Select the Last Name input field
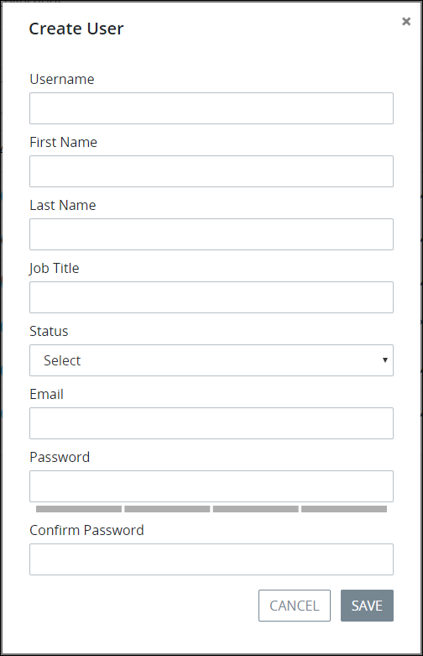 [x=211, y=234]
